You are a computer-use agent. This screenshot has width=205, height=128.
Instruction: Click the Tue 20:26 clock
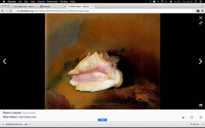coord(187,2)
